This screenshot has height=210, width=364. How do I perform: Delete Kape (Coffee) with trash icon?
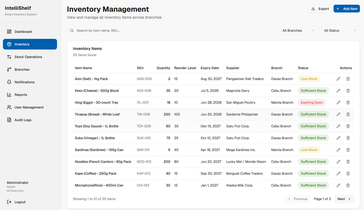(348, 174)
